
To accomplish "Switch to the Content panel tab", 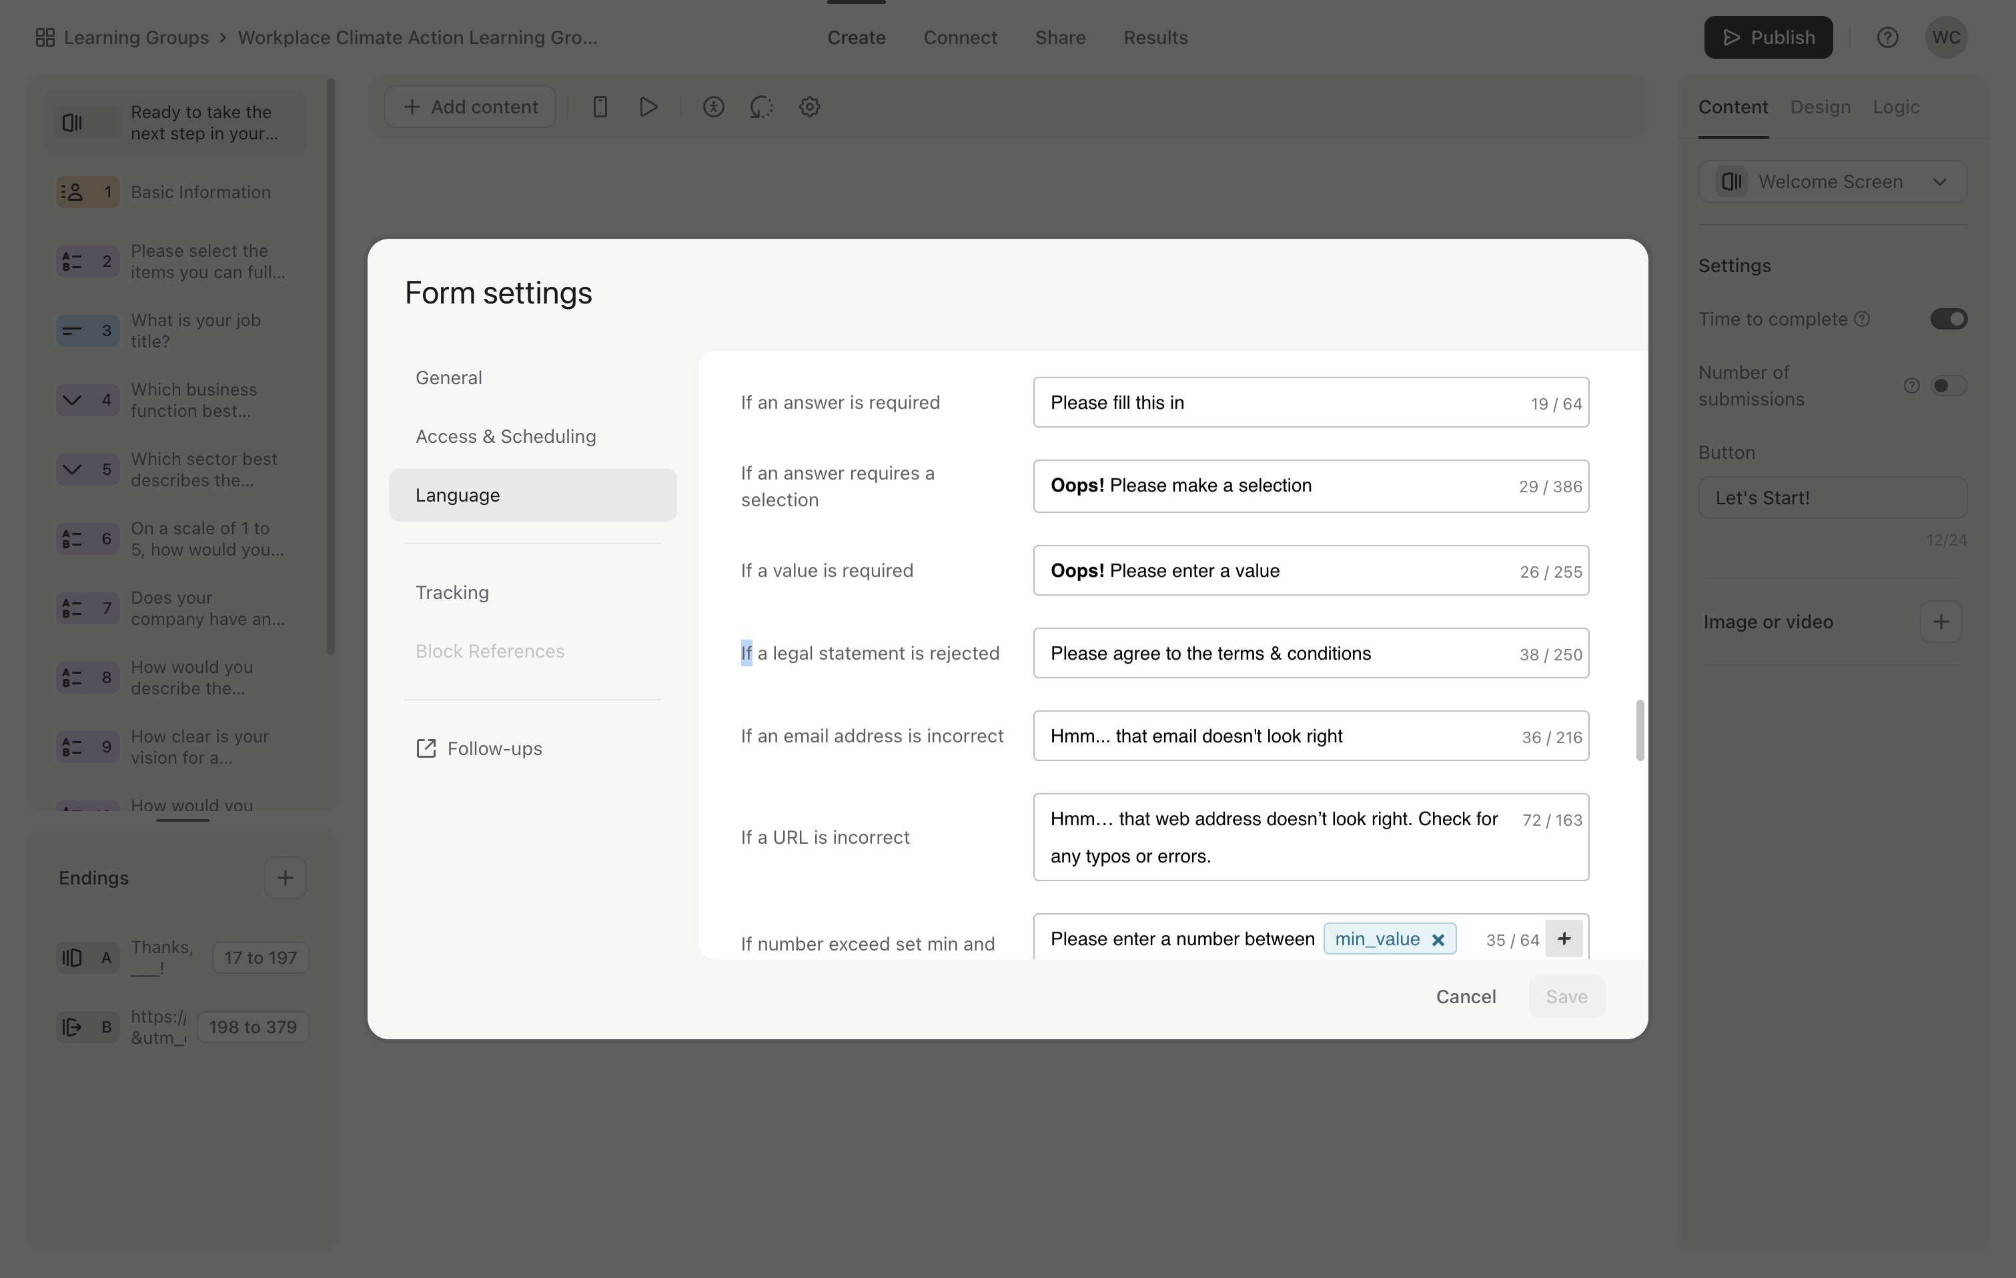I will coord(1733,107).
